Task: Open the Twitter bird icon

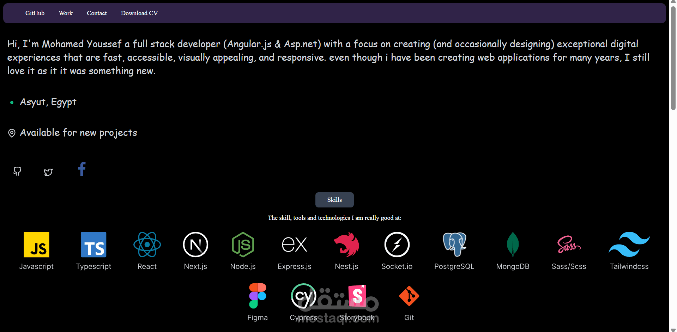Action: [48, 172]
